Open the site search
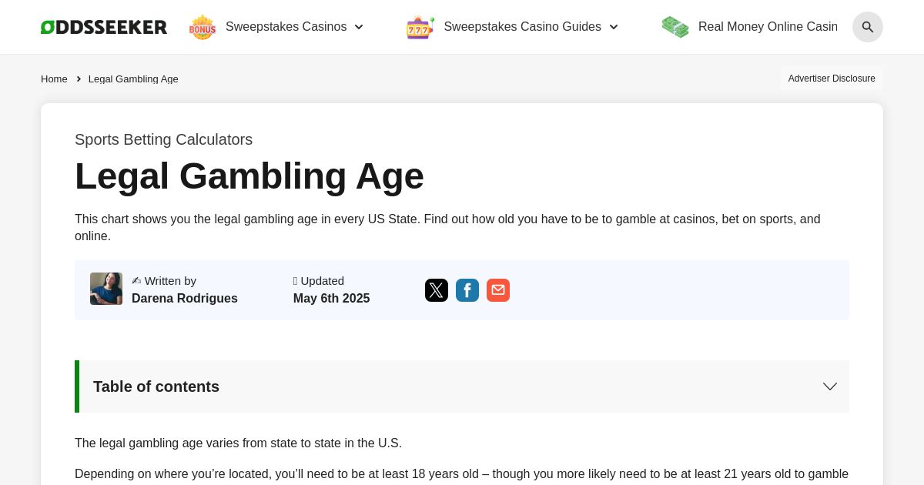Image resolution: width=924 pixels, height=485 pixels. point(868,27)
